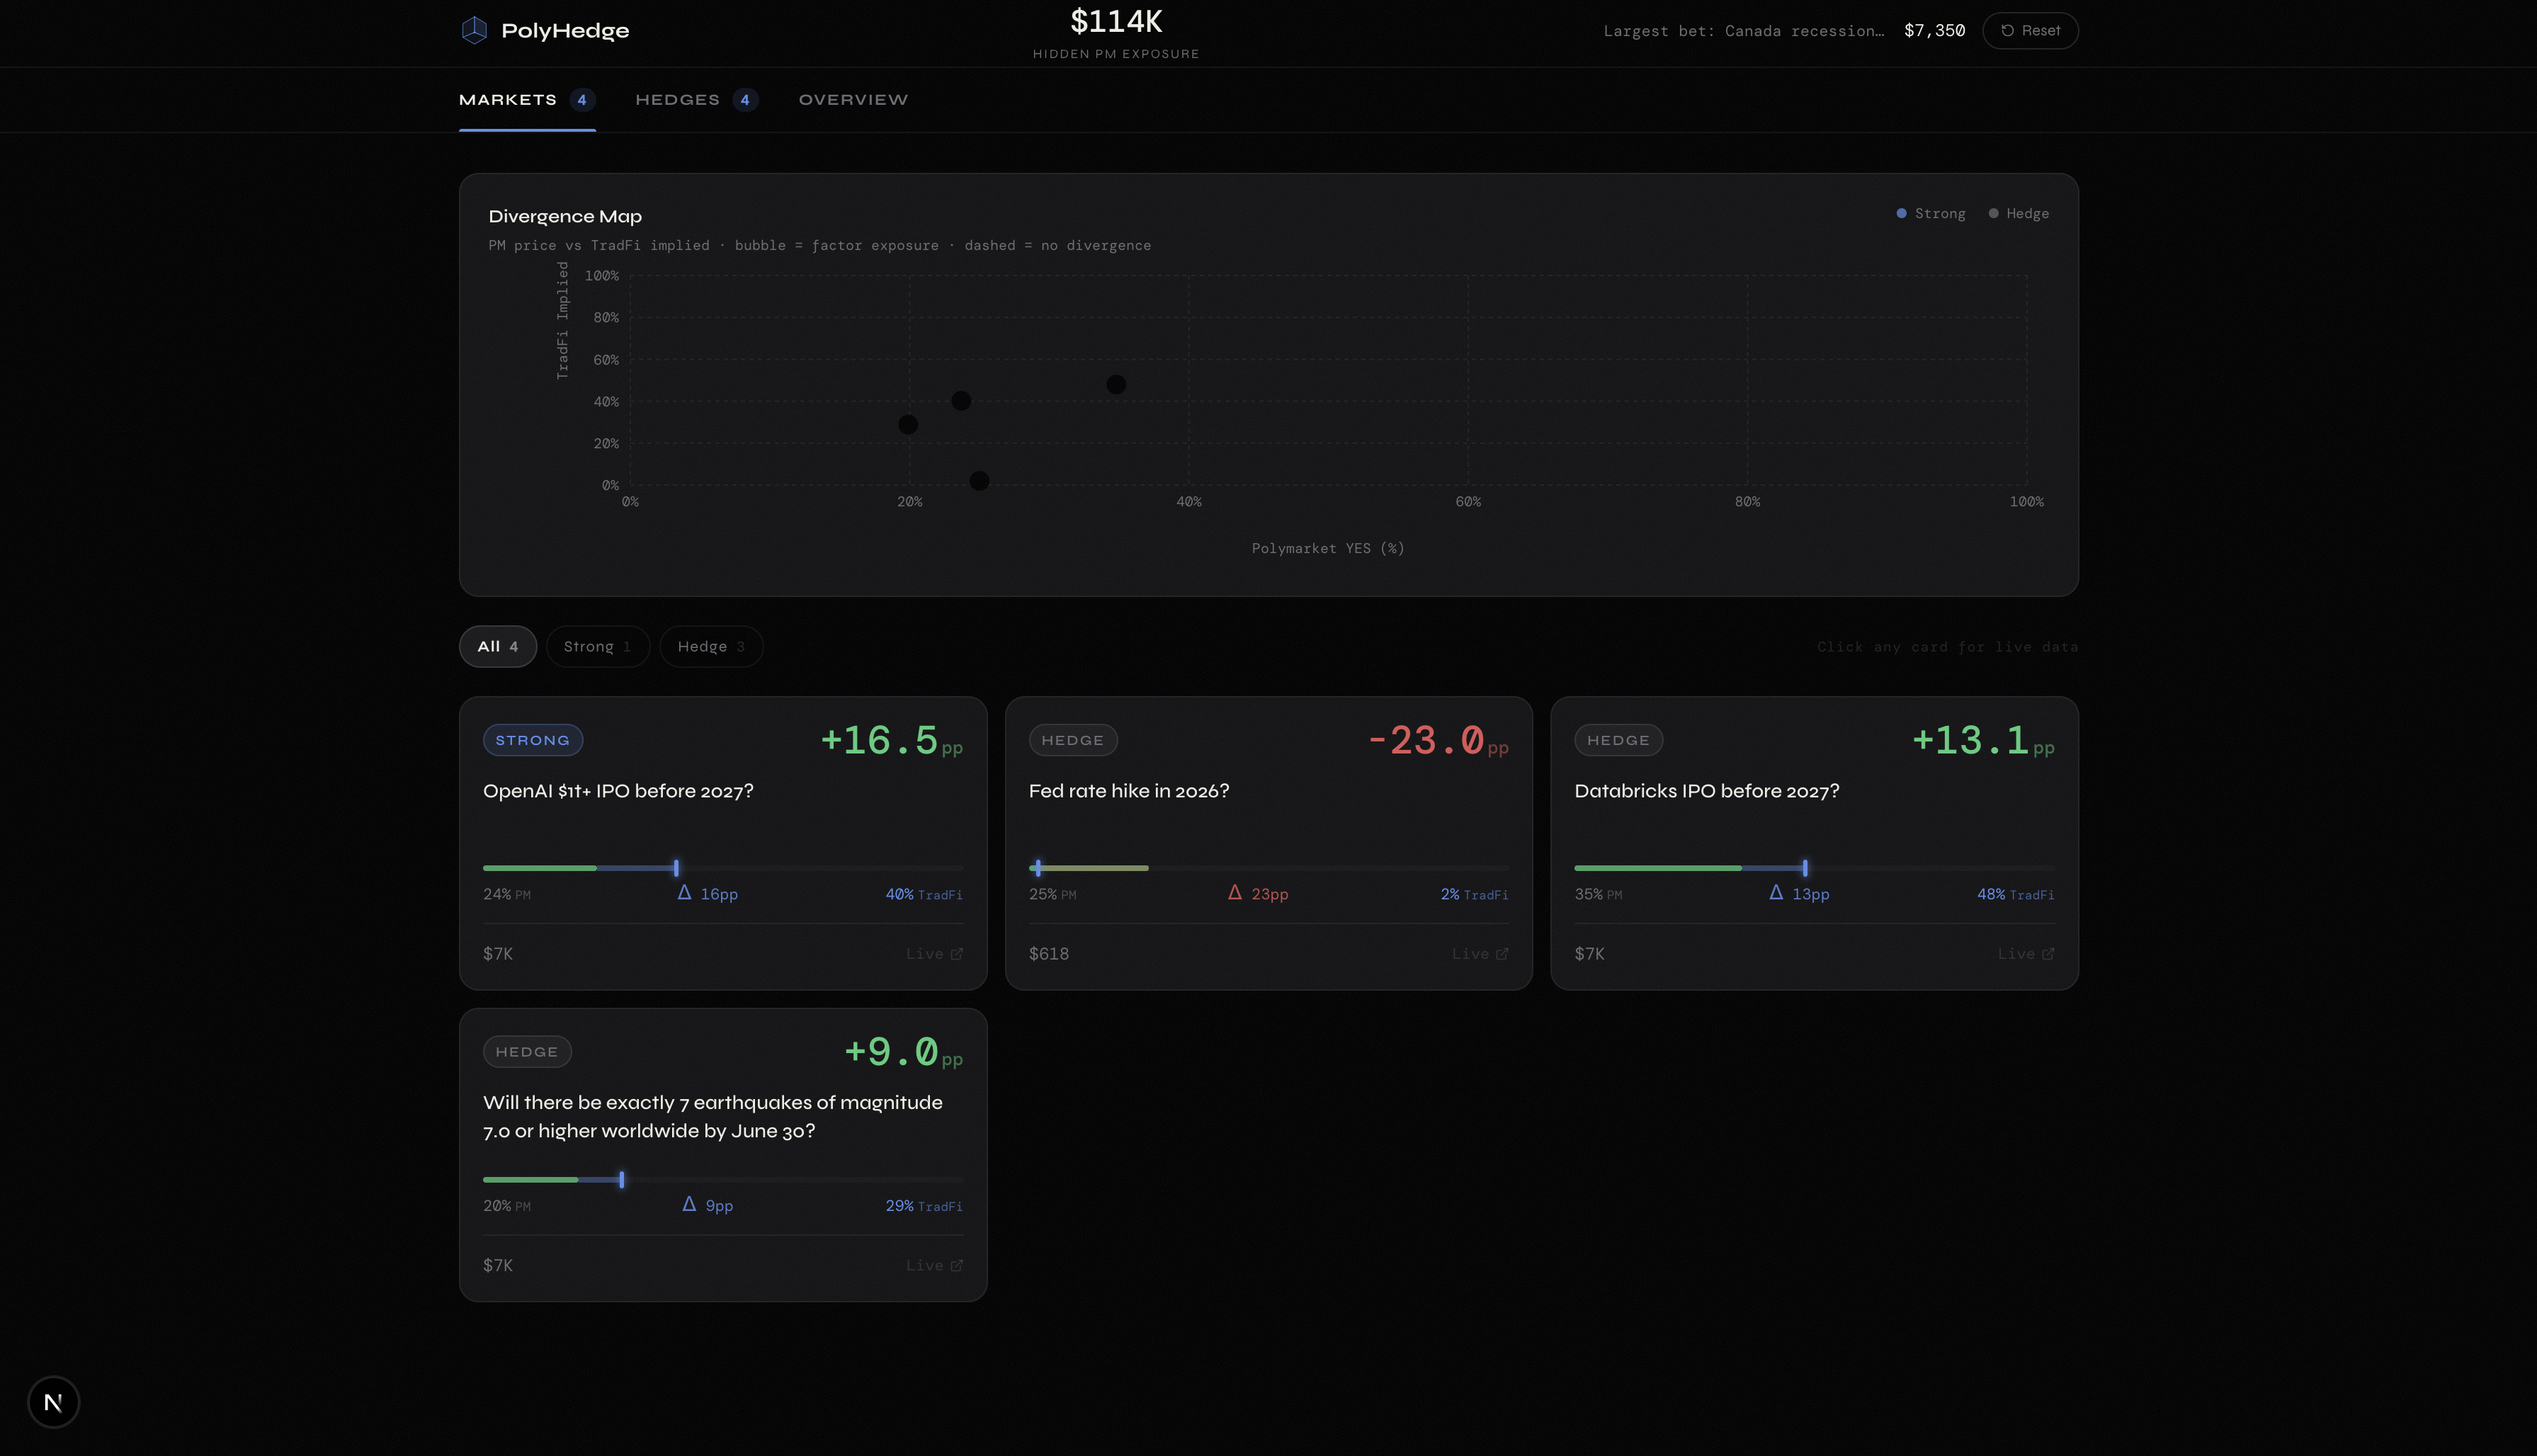Click delta icon on OpenAI card
2537x1456 pixels.
coord(684,893)
